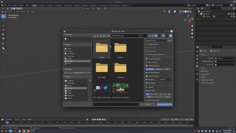Viewport: 236px width, 133px height.
Task: Toggle the Gravity checkbox in Scene properties
Action: (x=202, y=71)
